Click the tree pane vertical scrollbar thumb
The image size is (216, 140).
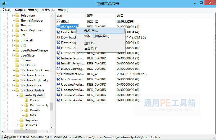click(x=51, y=107)
